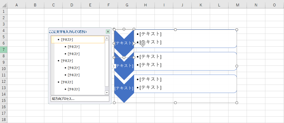Select row 11 header
Viewport: 284px width, 123px height.
4,75
